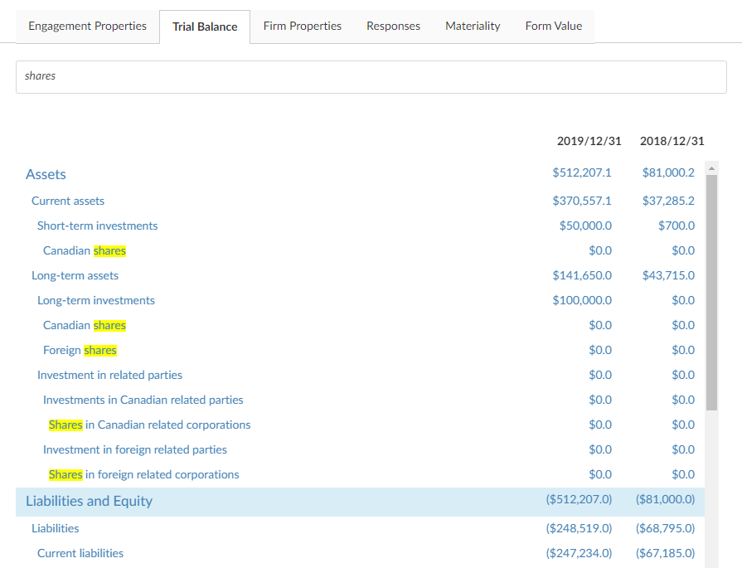The width and height of the screenshot is (742, 568).
Task: Switch to the Form Value tab
Action: [553, 26]
